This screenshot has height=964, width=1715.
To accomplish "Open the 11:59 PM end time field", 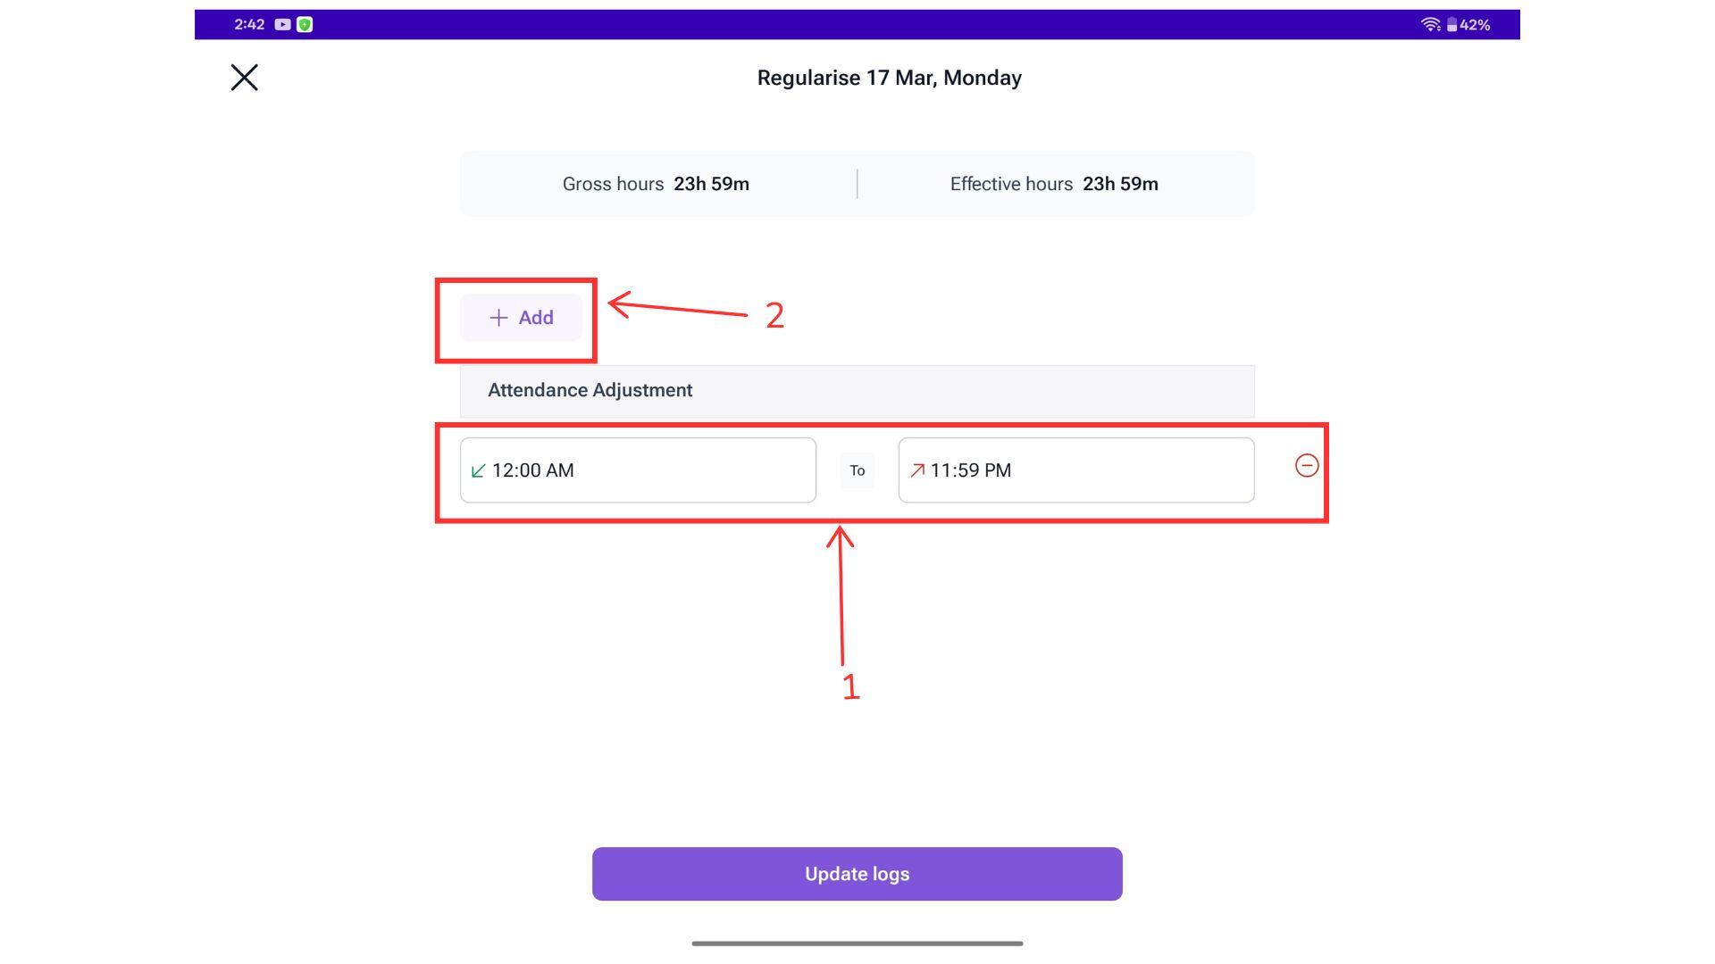I will tap(1075, 470).
